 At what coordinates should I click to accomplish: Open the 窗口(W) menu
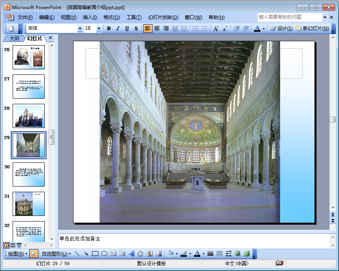coord(193,17)
